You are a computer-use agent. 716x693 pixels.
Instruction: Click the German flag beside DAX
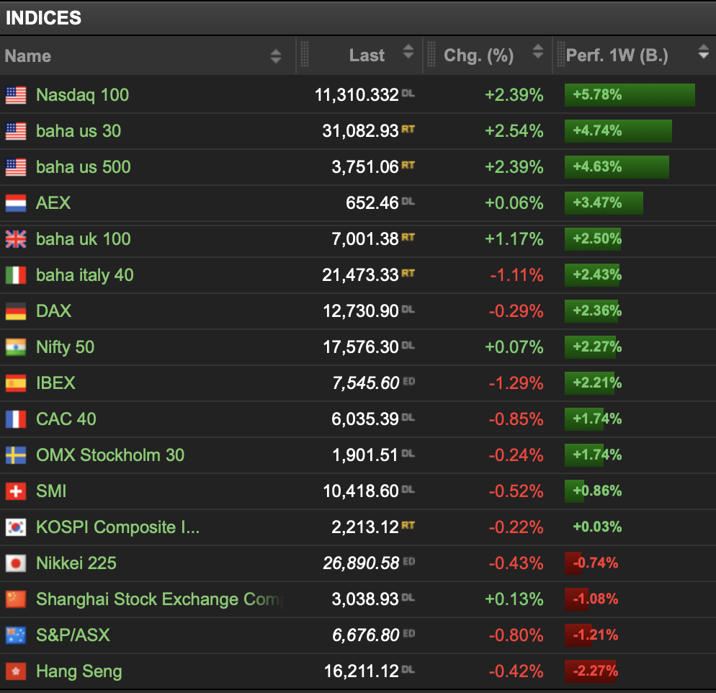point(16,311)
